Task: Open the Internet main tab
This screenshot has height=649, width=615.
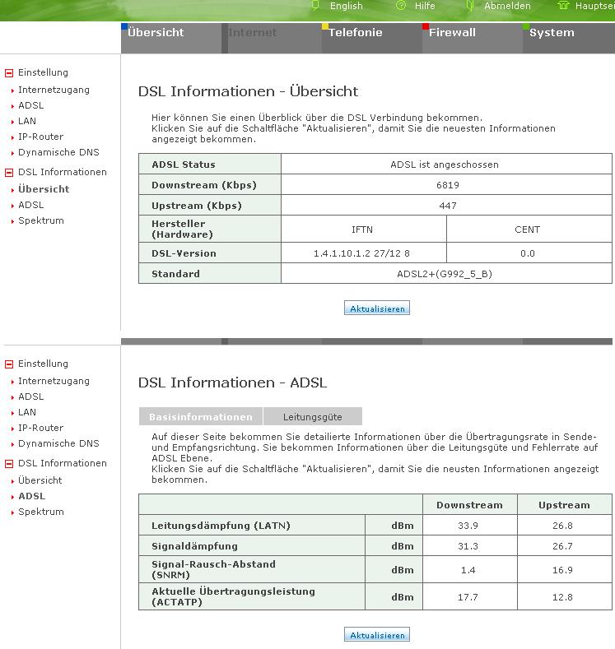Action: [271, 38]
